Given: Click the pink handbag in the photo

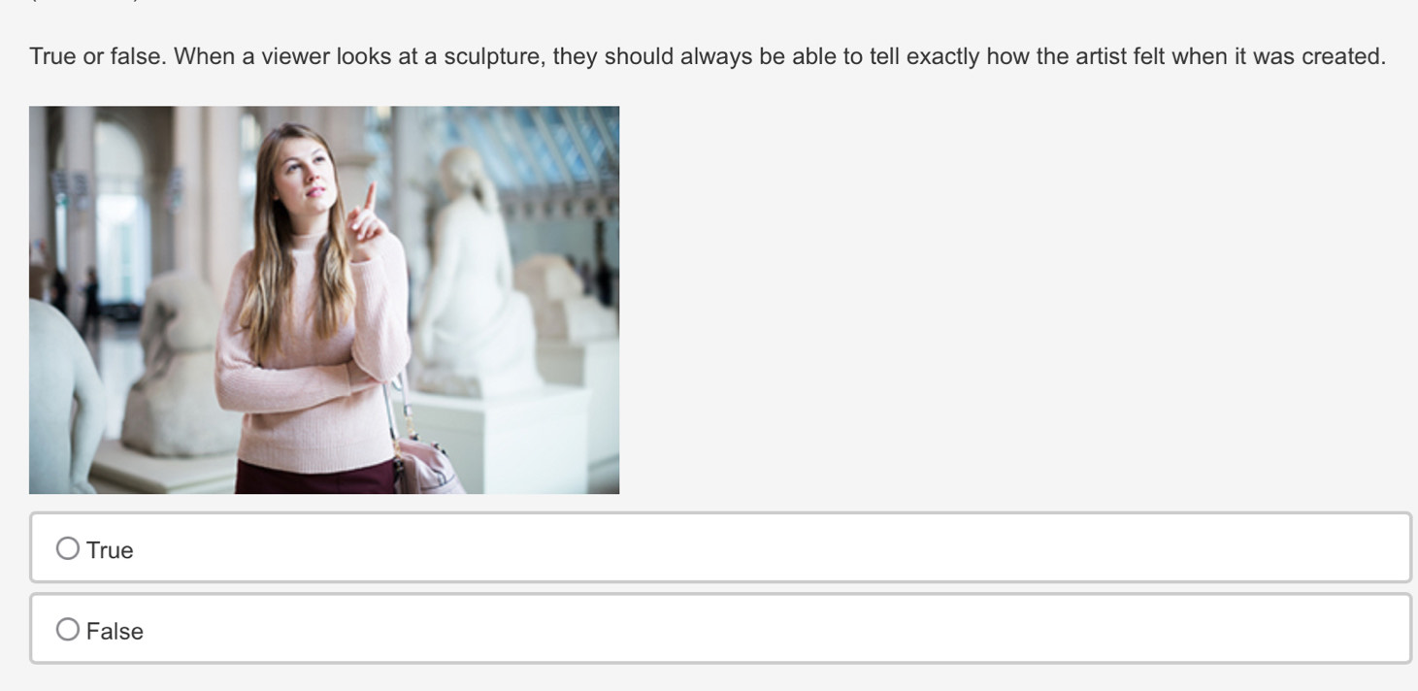Looking at the screenshot, I should [x=425, y=466].
